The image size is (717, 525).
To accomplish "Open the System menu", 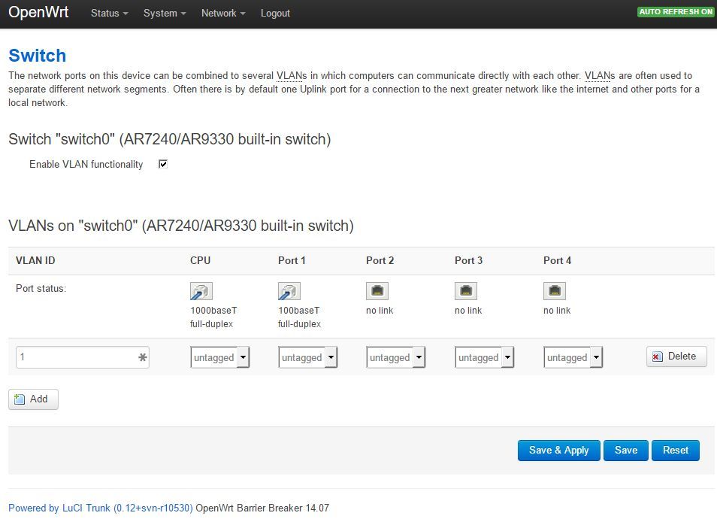I will point(165,14).
